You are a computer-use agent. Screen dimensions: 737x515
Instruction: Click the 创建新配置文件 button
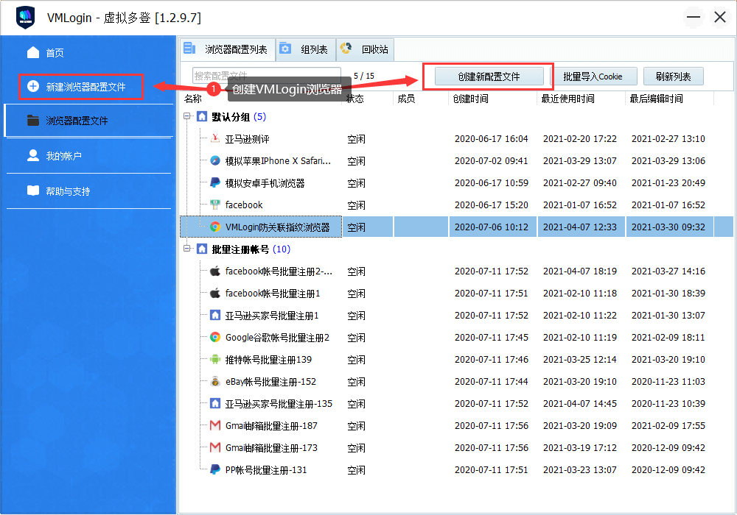point(489,77)
